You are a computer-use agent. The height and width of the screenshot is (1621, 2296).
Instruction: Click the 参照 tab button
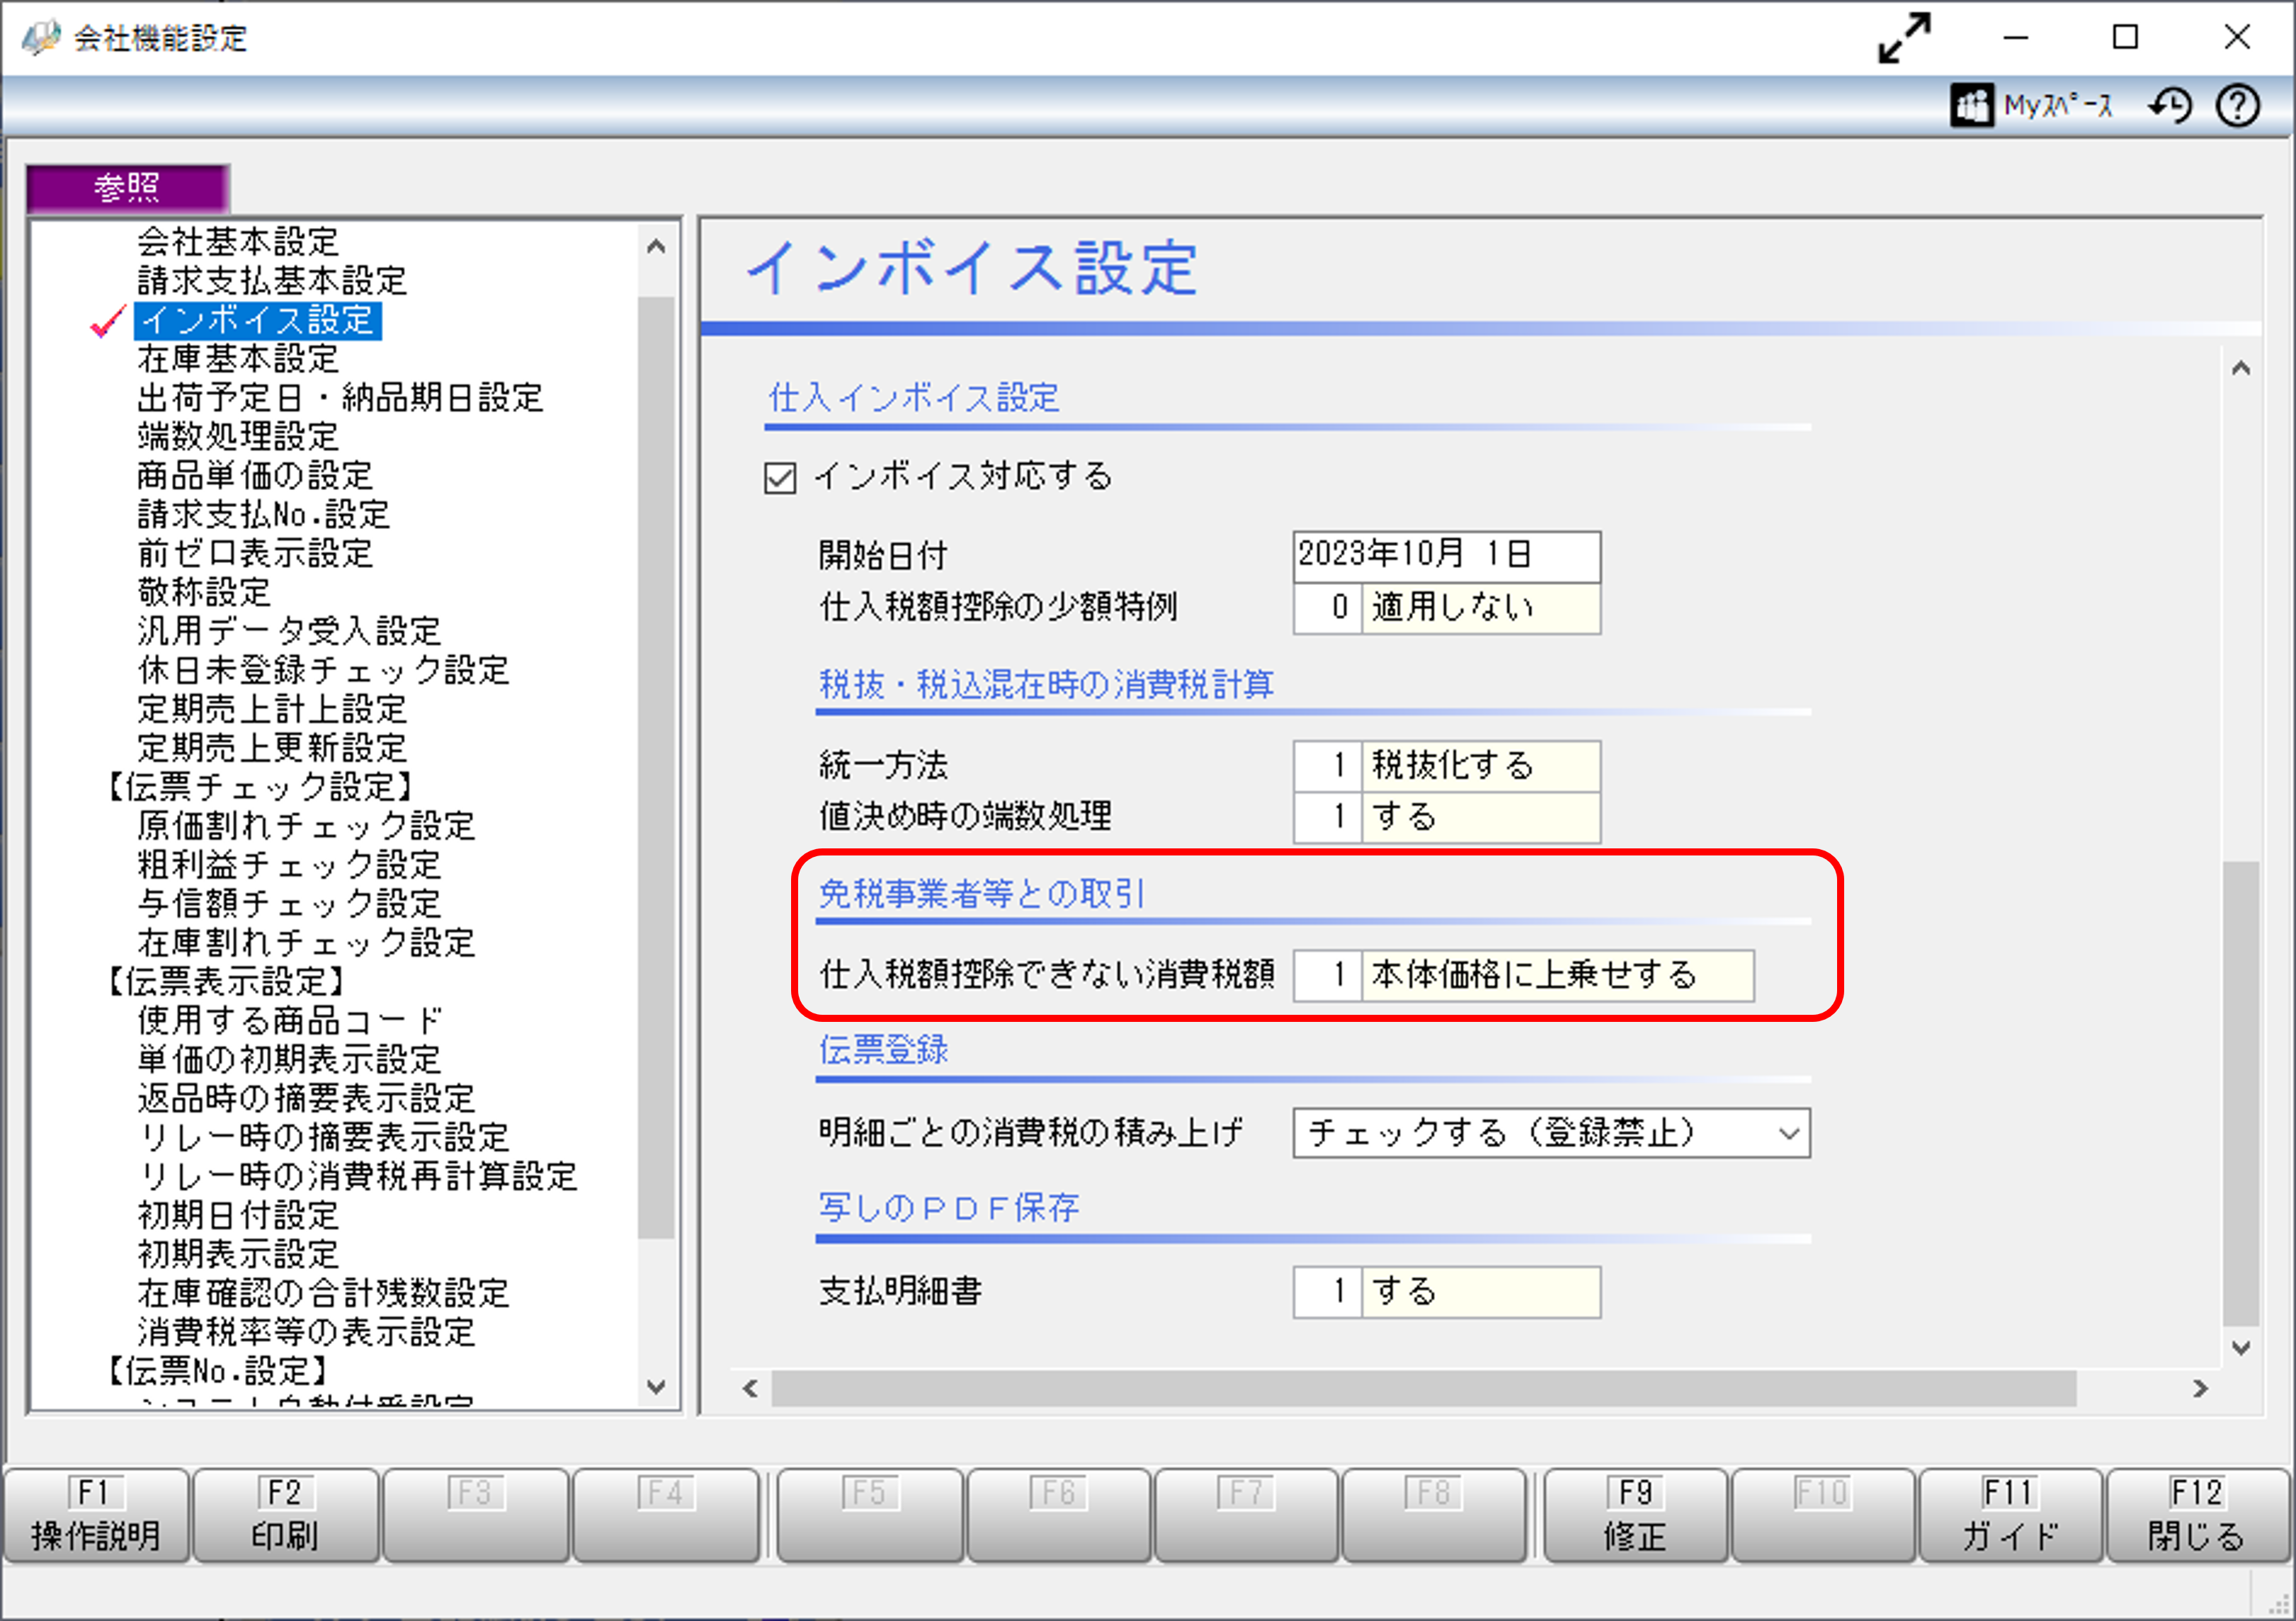(128, 188)
